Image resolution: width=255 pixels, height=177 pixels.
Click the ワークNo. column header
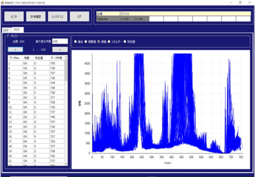[x=15, y=58]
